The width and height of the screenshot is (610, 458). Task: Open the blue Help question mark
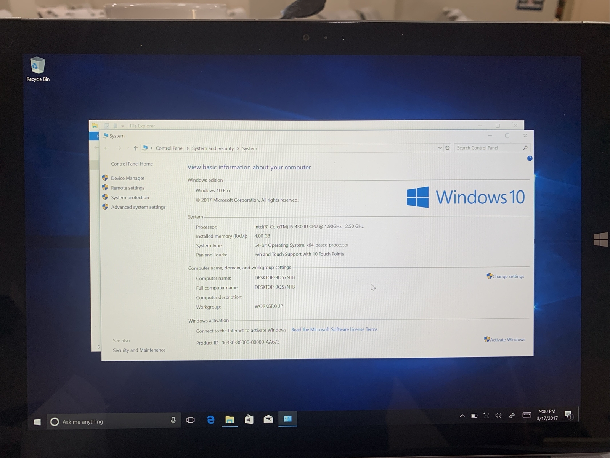click(x=530, y=158)
